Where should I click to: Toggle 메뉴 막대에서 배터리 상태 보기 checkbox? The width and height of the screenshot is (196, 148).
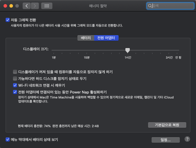[8, 140]
